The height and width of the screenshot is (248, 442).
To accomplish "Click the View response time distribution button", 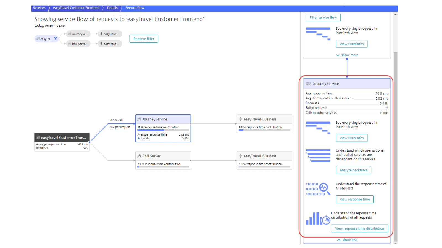I will coord(359,228).
